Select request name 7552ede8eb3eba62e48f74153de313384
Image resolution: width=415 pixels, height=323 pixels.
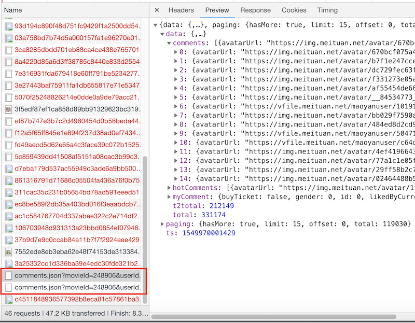point(77,251)
